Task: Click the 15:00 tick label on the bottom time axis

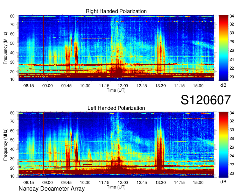Action: click(198, 183)
